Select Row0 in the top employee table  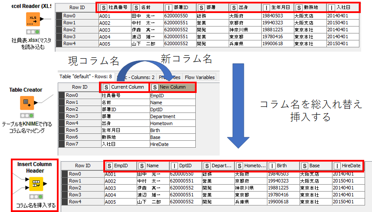[x=77, y=16]
